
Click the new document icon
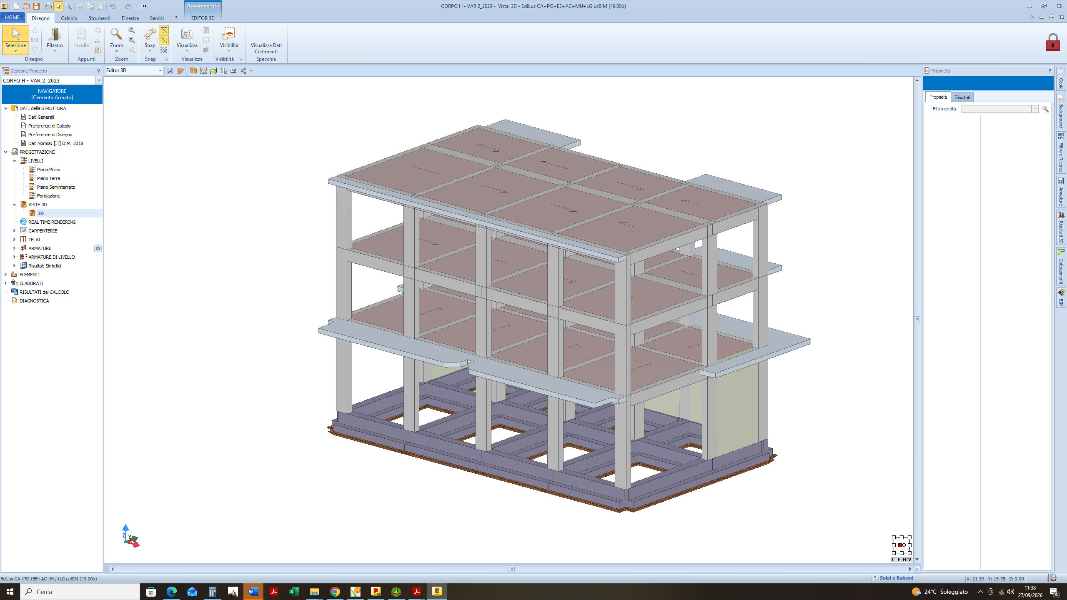click(16, 6)
